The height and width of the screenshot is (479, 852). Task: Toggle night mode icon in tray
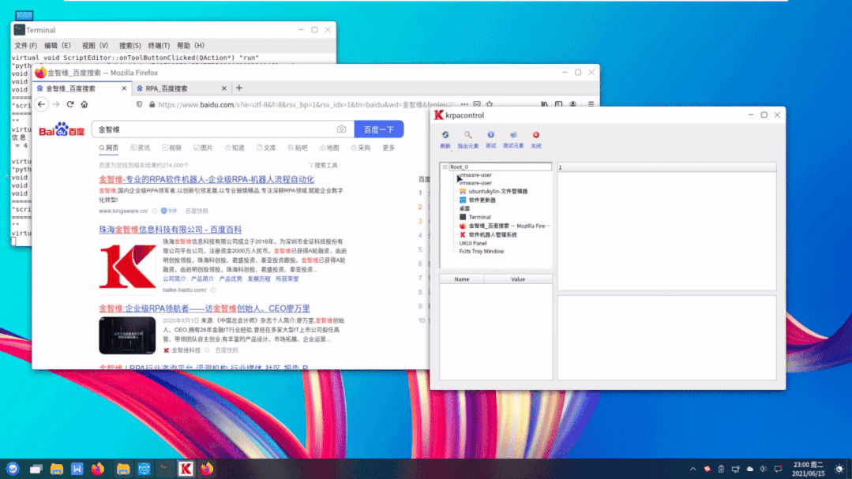(839, 469)
